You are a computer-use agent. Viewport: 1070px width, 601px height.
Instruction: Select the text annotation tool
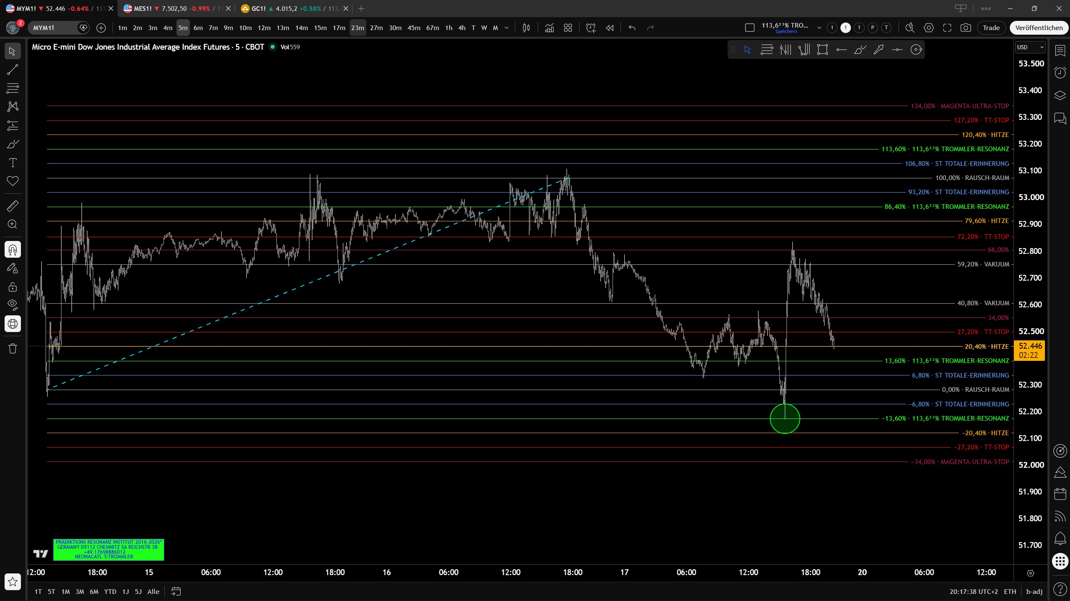tap(13, 162)
